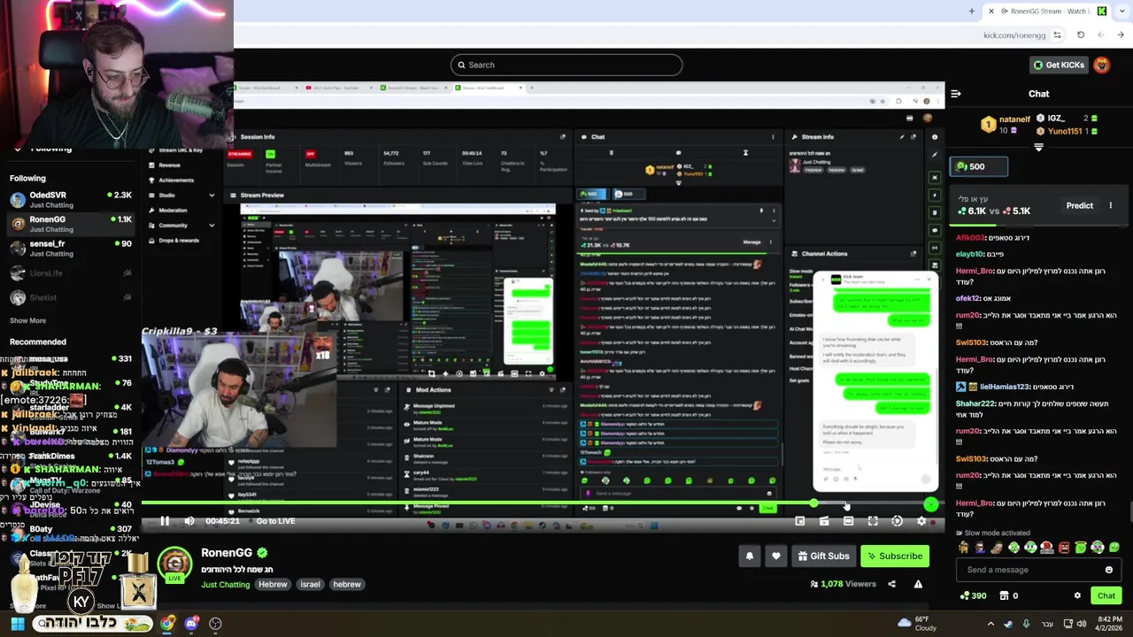Click the Gift Subs button

pos(823,556)
